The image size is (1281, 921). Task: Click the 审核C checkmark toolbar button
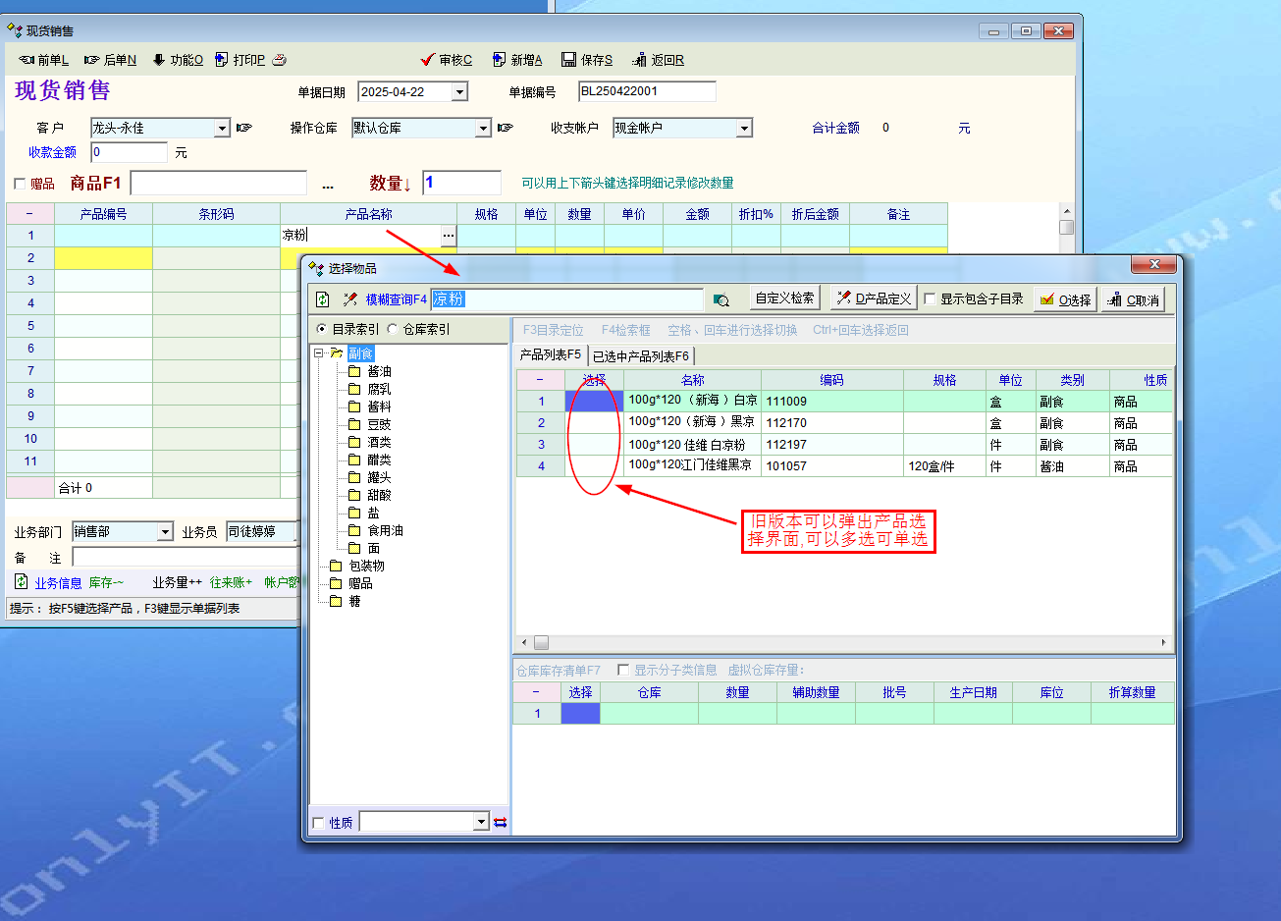(447, 60)
